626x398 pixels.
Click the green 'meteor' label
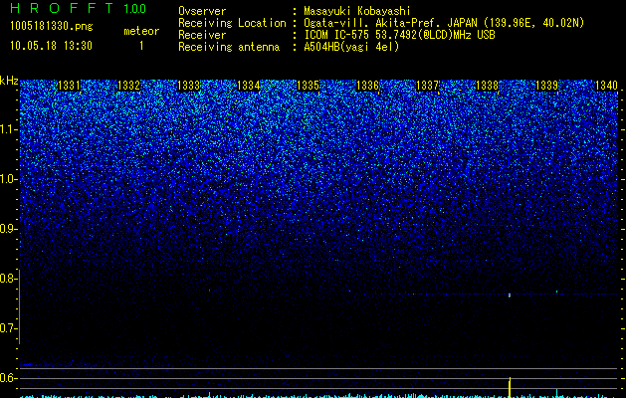(x=141, y=31)
